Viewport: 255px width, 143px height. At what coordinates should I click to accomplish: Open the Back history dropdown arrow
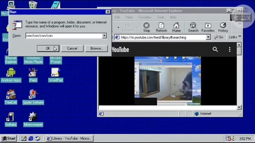pyautogui.click(x=118, y=27)
